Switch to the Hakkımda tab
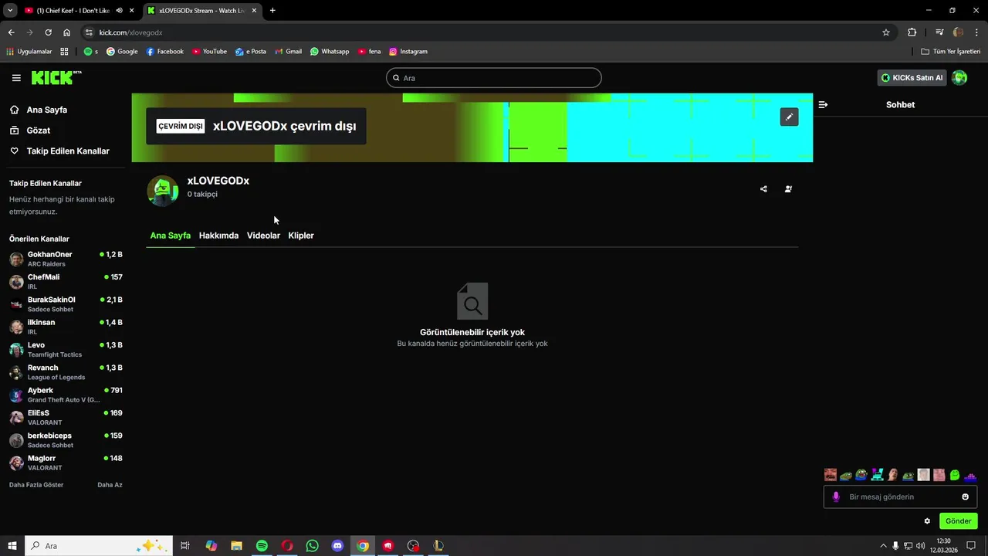The image size is (988, 556). (x=218, y=236)
